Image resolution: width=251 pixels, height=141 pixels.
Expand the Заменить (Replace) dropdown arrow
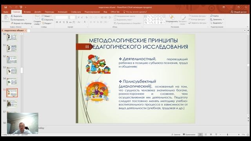pyautogui.click(x=224, y=20)
